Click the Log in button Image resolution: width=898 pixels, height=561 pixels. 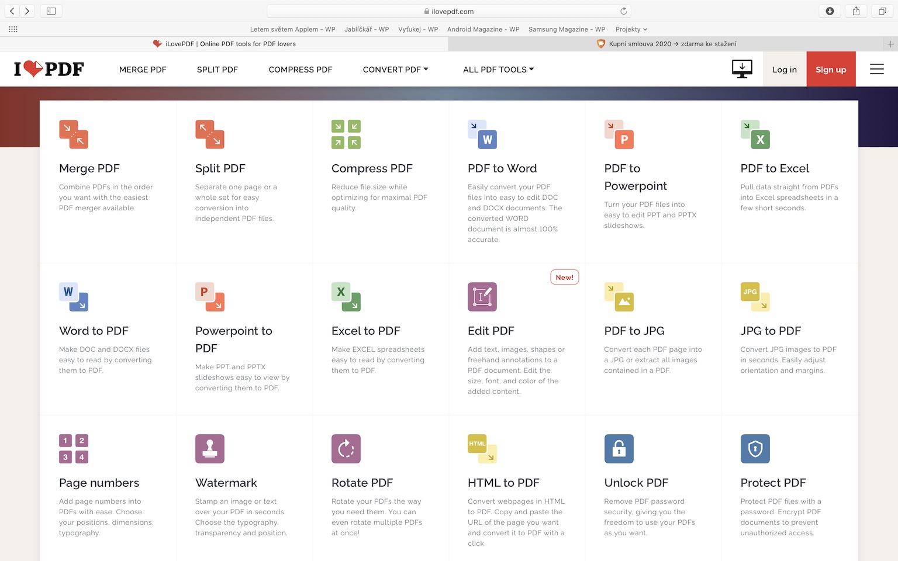[784, 70]
